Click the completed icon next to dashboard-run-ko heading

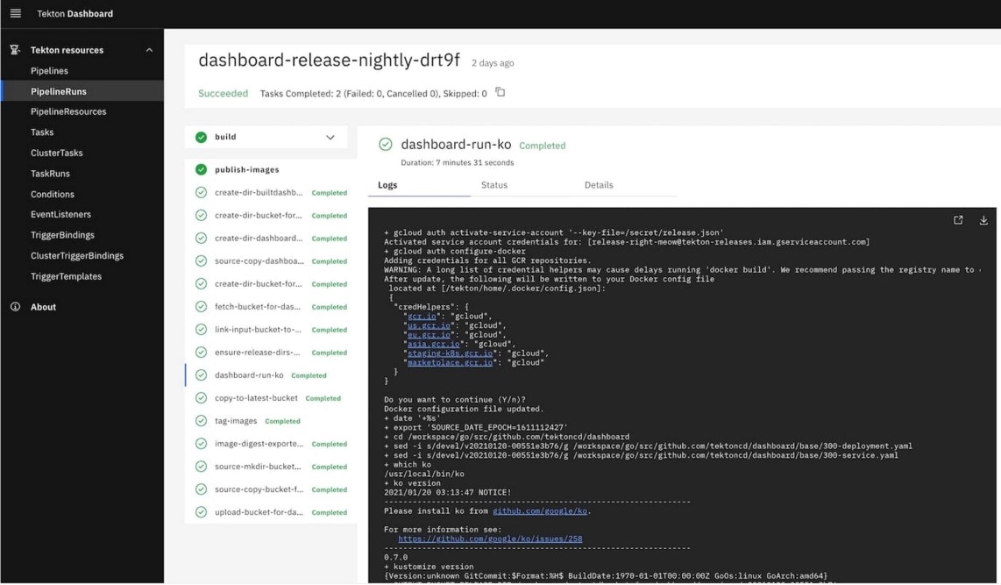(x=386, y=145)
